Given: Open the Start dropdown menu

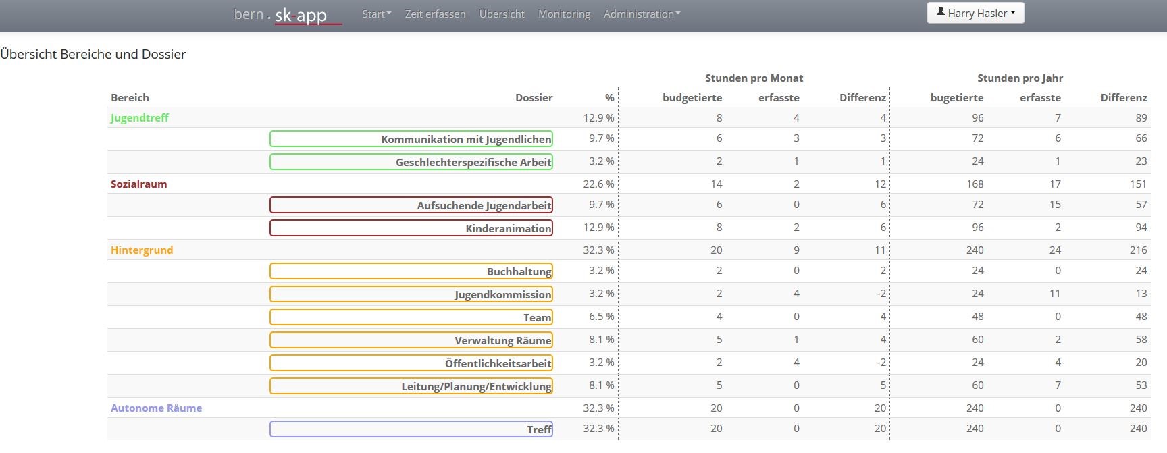Looking at the screenshot, I should pos(376,14).
